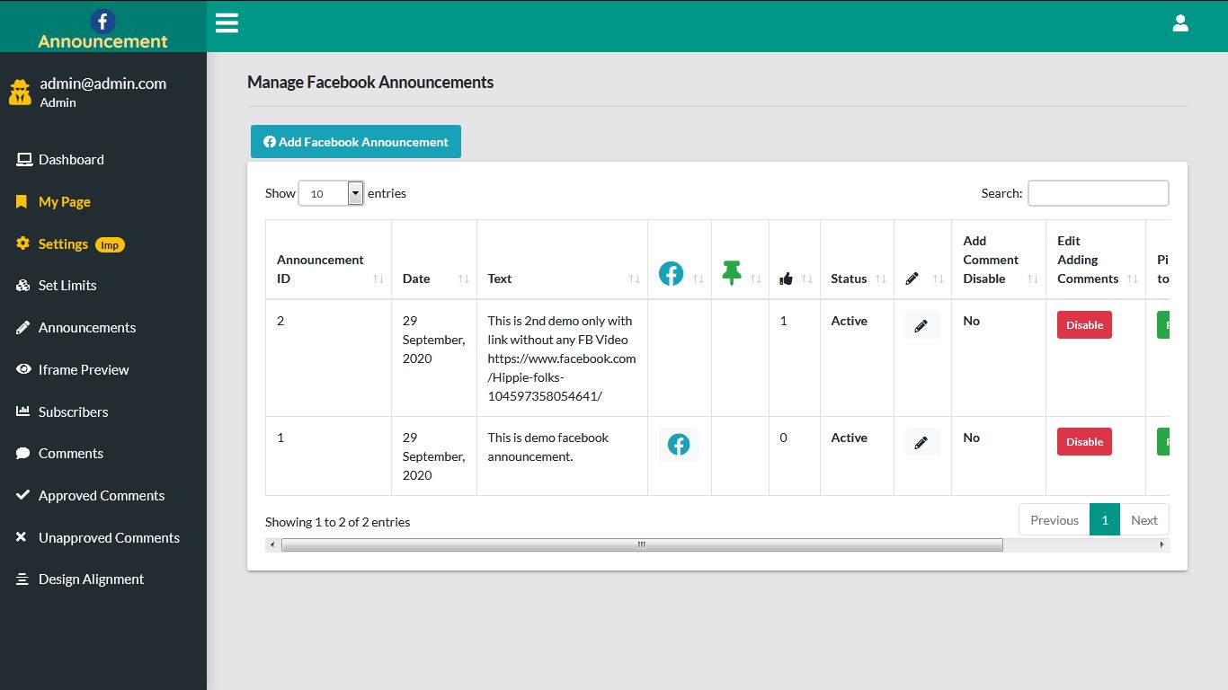Screen dimensions: 1228x690
Task: Open Approved Comments section
Action: click(x=102, y=495)
